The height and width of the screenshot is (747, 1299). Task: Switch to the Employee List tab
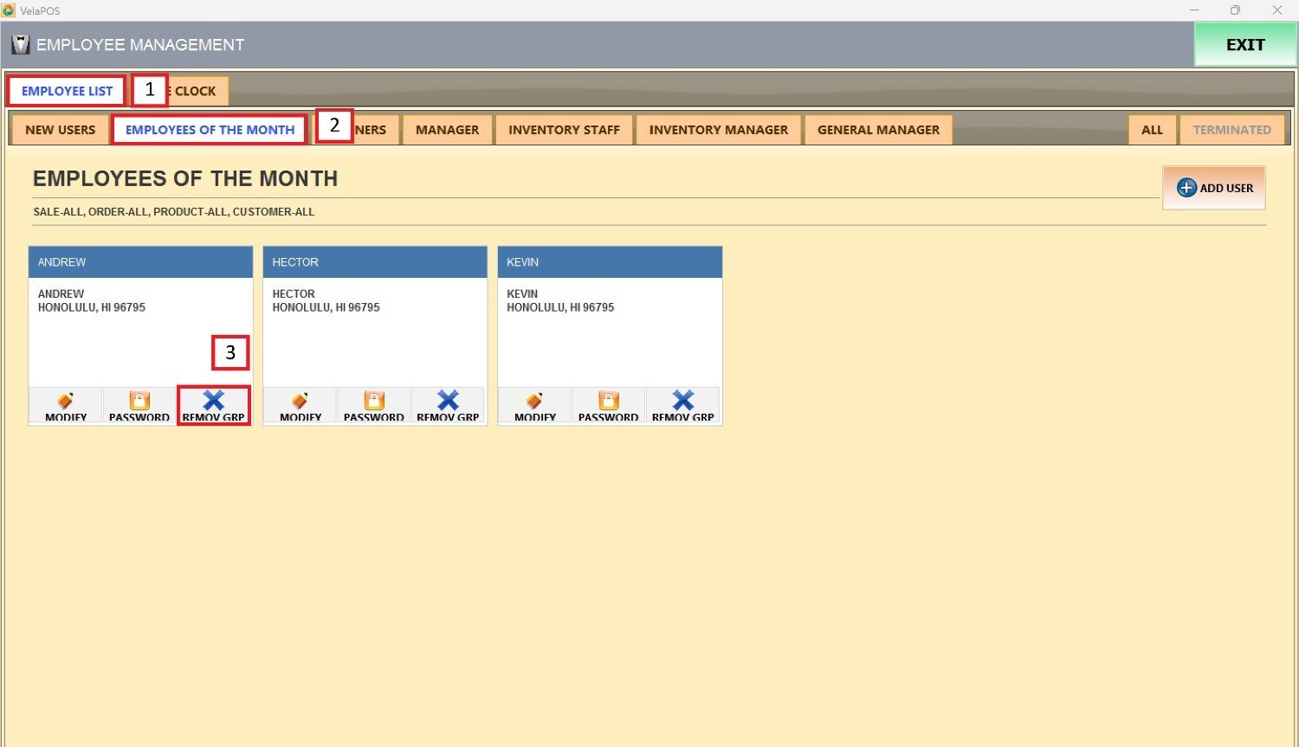point(67,91)
